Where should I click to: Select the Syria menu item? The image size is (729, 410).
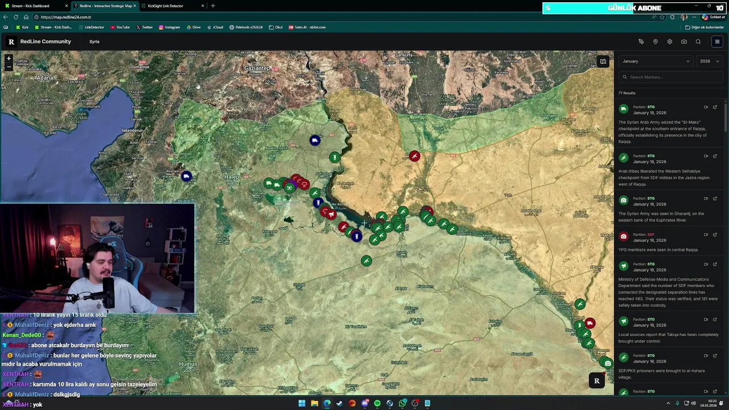(94, 42)
